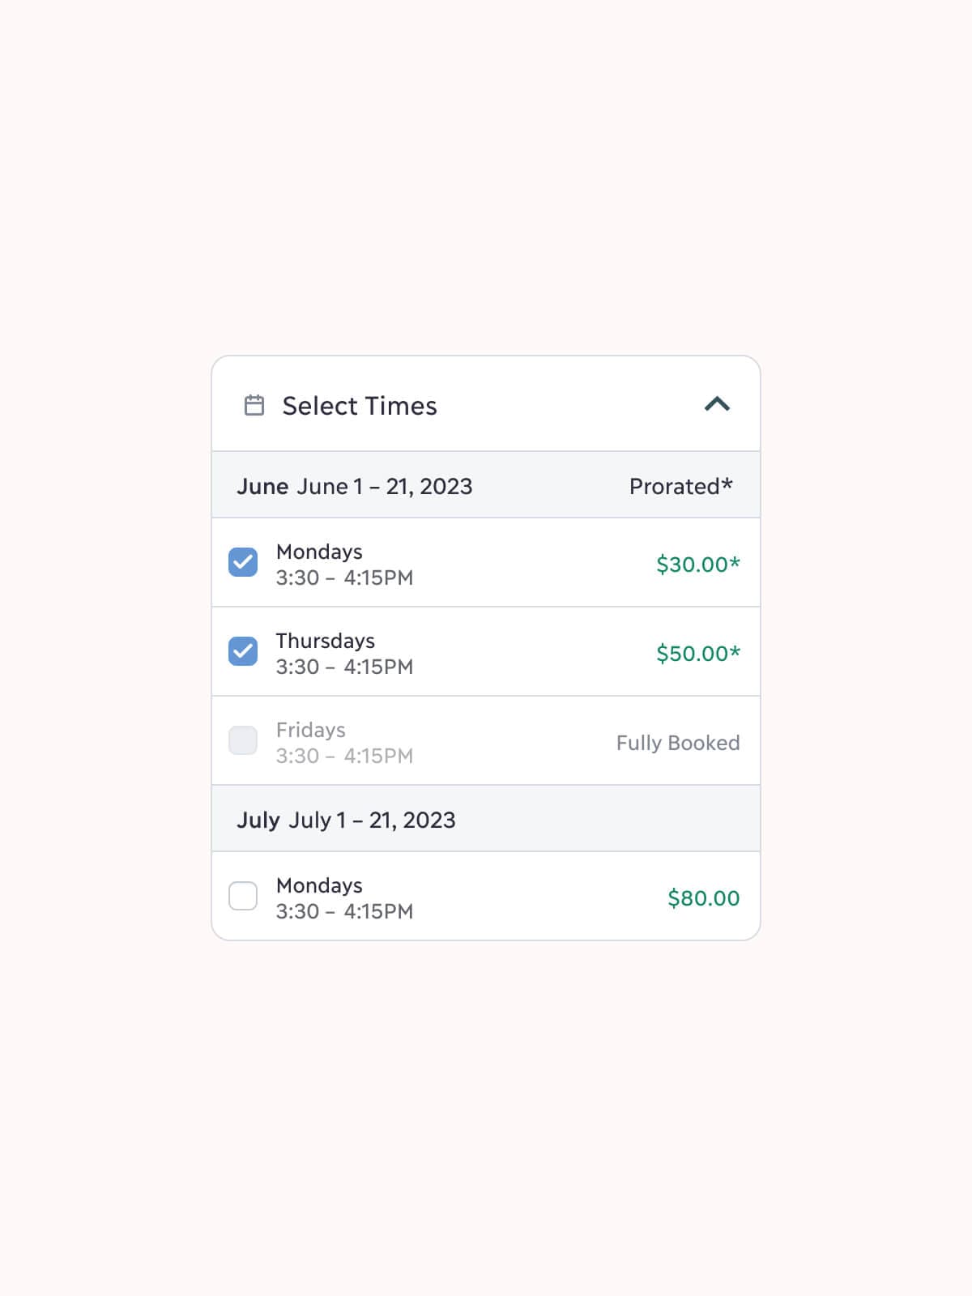Click the $50.00* Thursdays price
972x1296 pixels.
(x=697, y=653)
